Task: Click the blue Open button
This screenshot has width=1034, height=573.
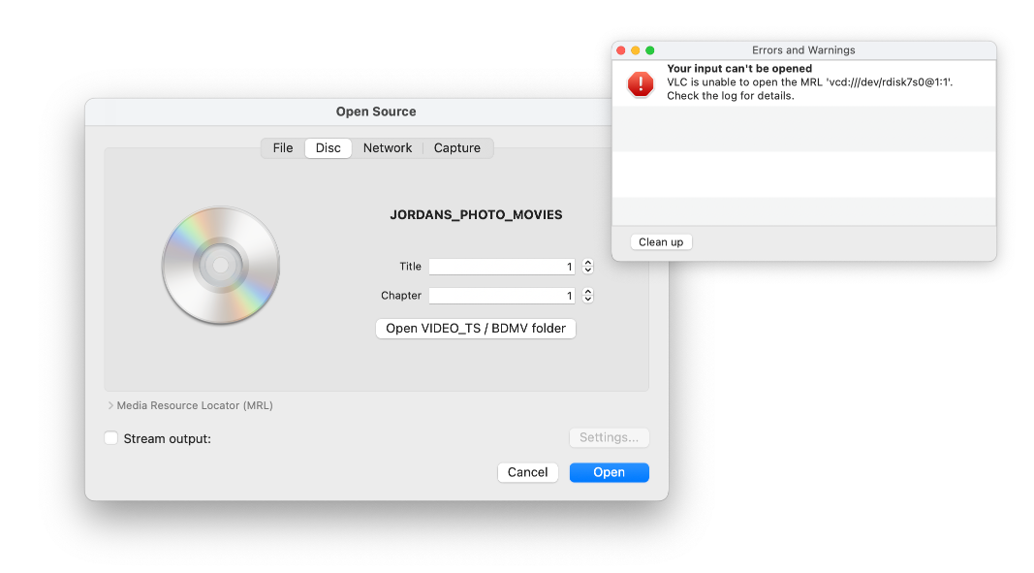Action: click(x=609, y=472)
